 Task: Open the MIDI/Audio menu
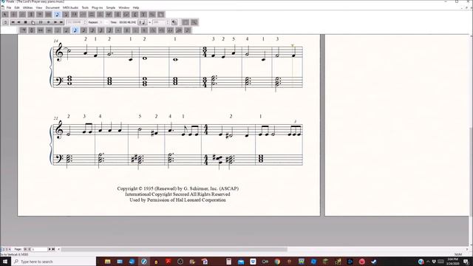click(70, 7)
